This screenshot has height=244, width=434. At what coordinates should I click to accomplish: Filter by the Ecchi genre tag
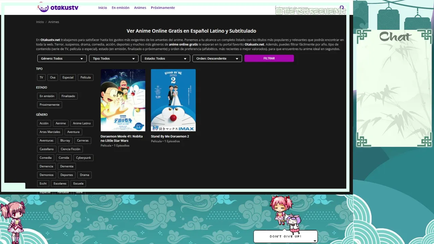(x=43, y=184)
